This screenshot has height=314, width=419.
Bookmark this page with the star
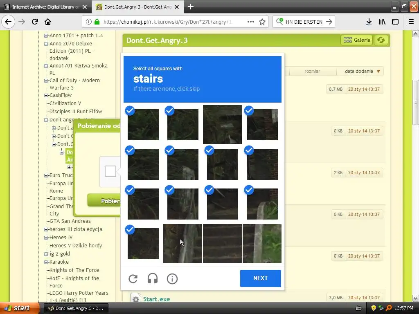(262, 22)
